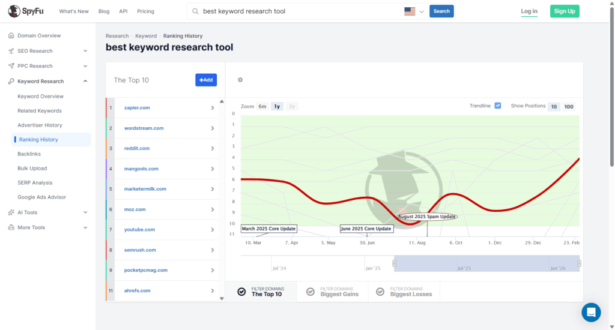Image resolution: width=615 pixels, height=330 pixels.
Task: Open semrush.com domain link
Action: (140, 250)
